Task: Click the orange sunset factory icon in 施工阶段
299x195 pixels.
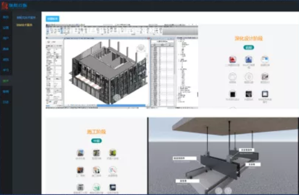Action: (x=80, y=170)
